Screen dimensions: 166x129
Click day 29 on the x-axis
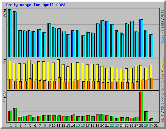coord(146,125)
